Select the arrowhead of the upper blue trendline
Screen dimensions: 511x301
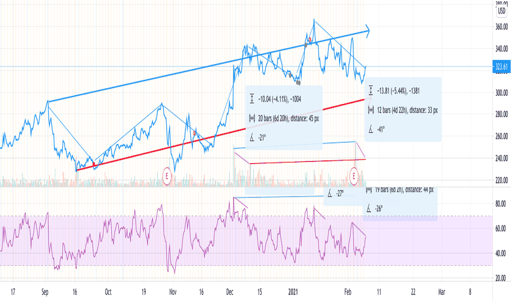pyautogui.click(x=367, y=31)
